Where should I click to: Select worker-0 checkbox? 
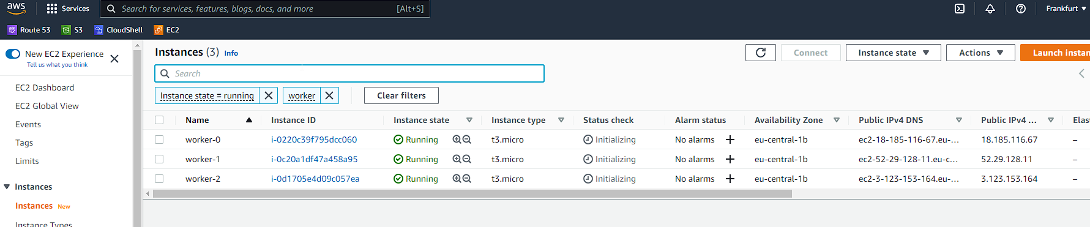(x=159, y=140)
